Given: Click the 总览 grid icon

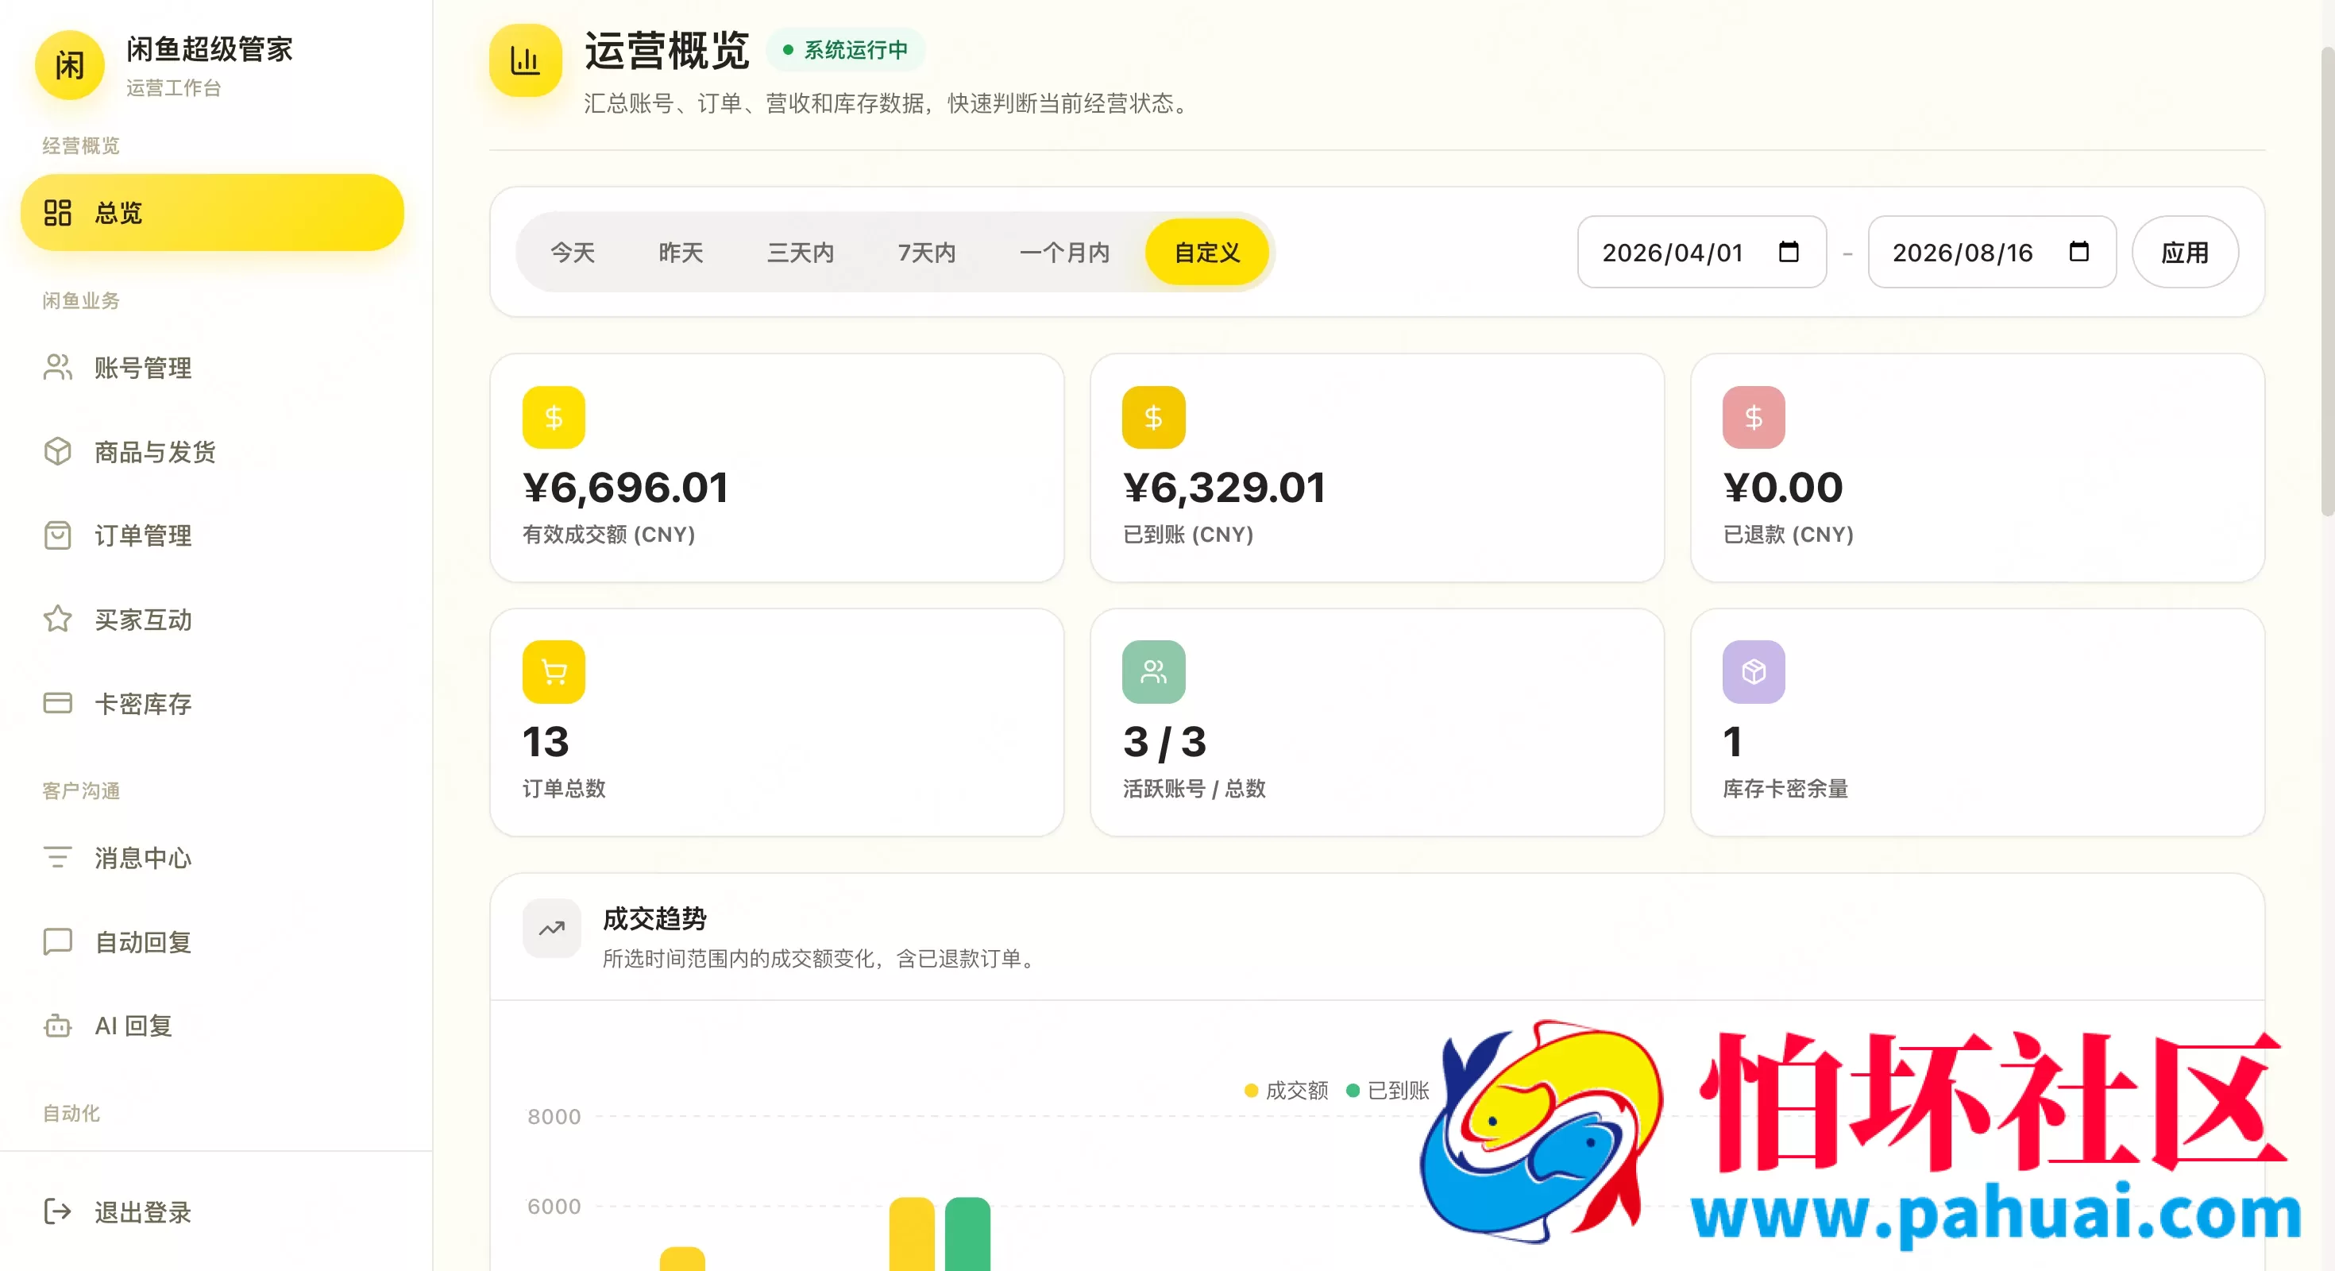Looking at the screenshot, I should coord(57,213).
